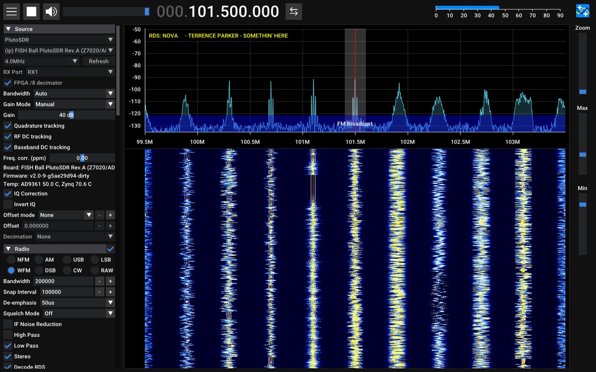Screen dimensions: 596x372
Task: Open the Gain Mode Manual dropdown
Action: [x=74, y=104]
